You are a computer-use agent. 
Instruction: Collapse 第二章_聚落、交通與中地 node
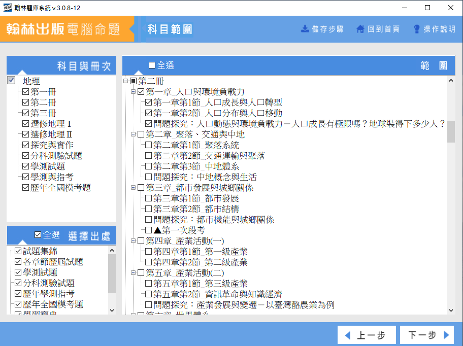134,134
